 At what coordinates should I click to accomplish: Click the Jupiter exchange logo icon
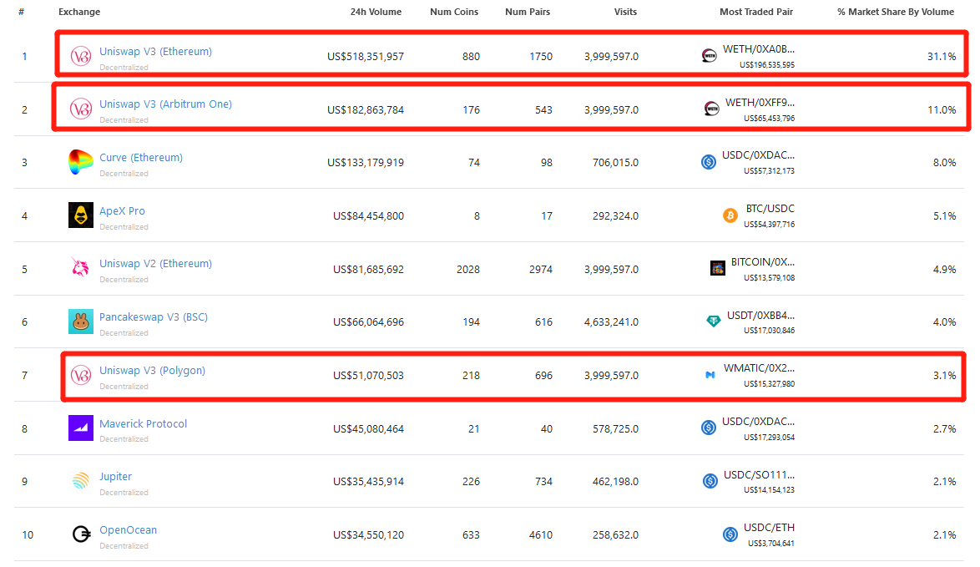pyautogui.click(x=80, y=481)
